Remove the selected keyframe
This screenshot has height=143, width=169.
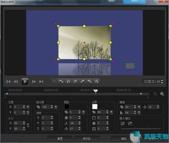click(x=61, y=81)
